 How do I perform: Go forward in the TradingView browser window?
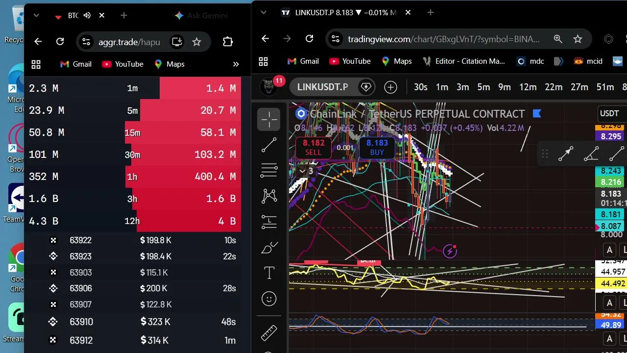point(287,39)
